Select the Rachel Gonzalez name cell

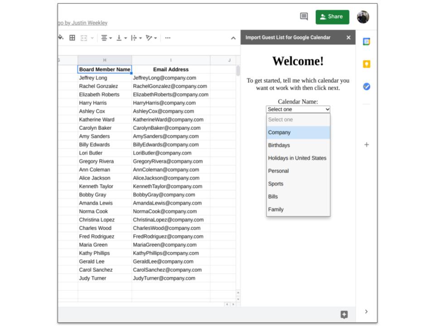point(105,86)
